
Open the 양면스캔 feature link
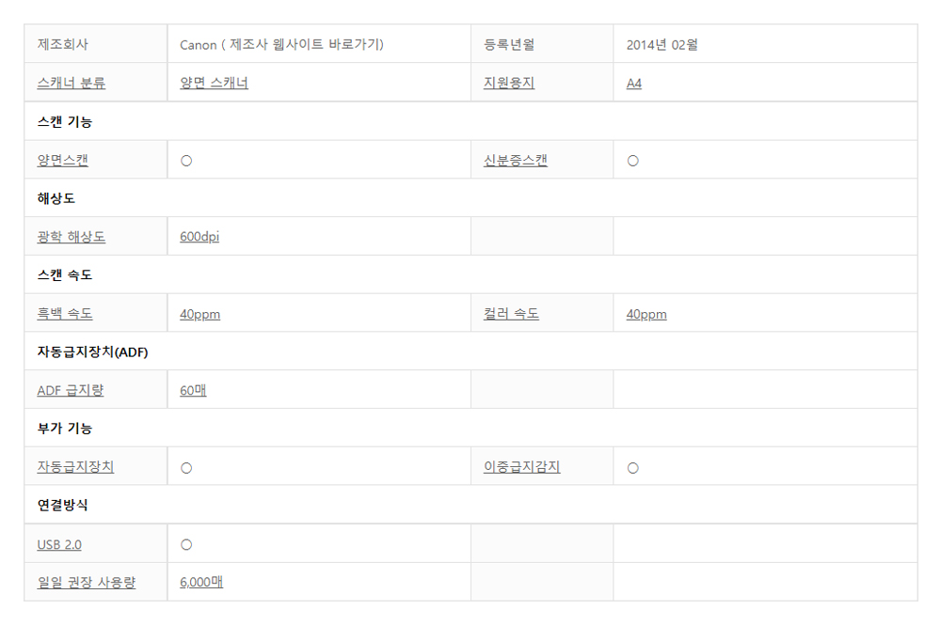coord(62,160)
